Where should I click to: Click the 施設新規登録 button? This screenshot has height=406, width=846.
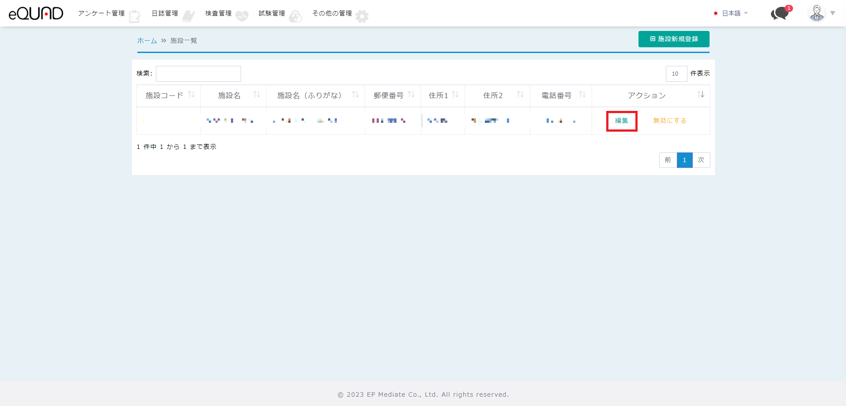pyautogui.click(x=674, y=39)
